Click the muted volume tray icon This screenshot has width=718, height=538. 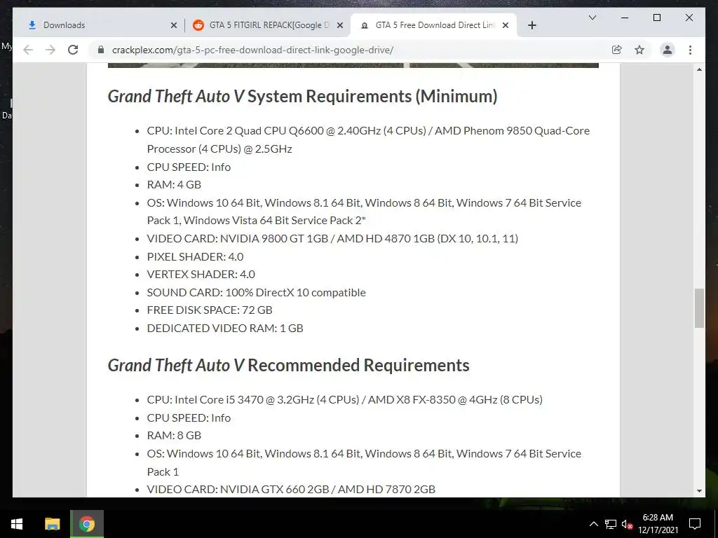click(x=627, y=524)
